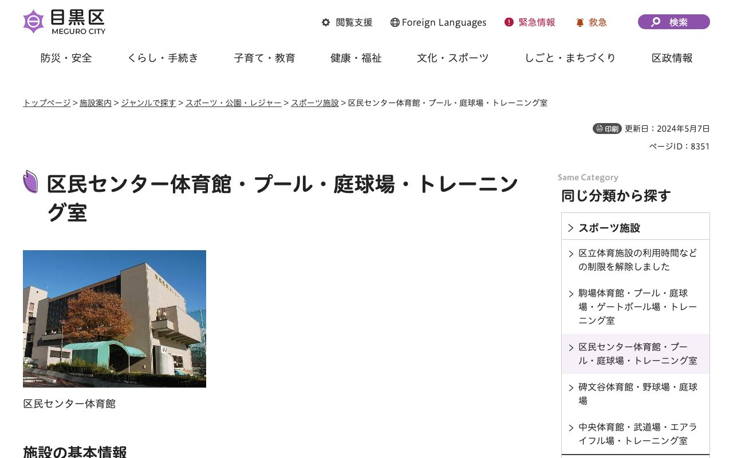Open 区立体育施設の利用時間などの制限を解除しました
The image size is (733, 458).
(x=638, y=260)
